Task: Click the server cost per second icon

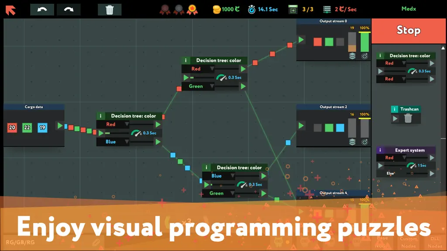Action: (x=327, y=10)
